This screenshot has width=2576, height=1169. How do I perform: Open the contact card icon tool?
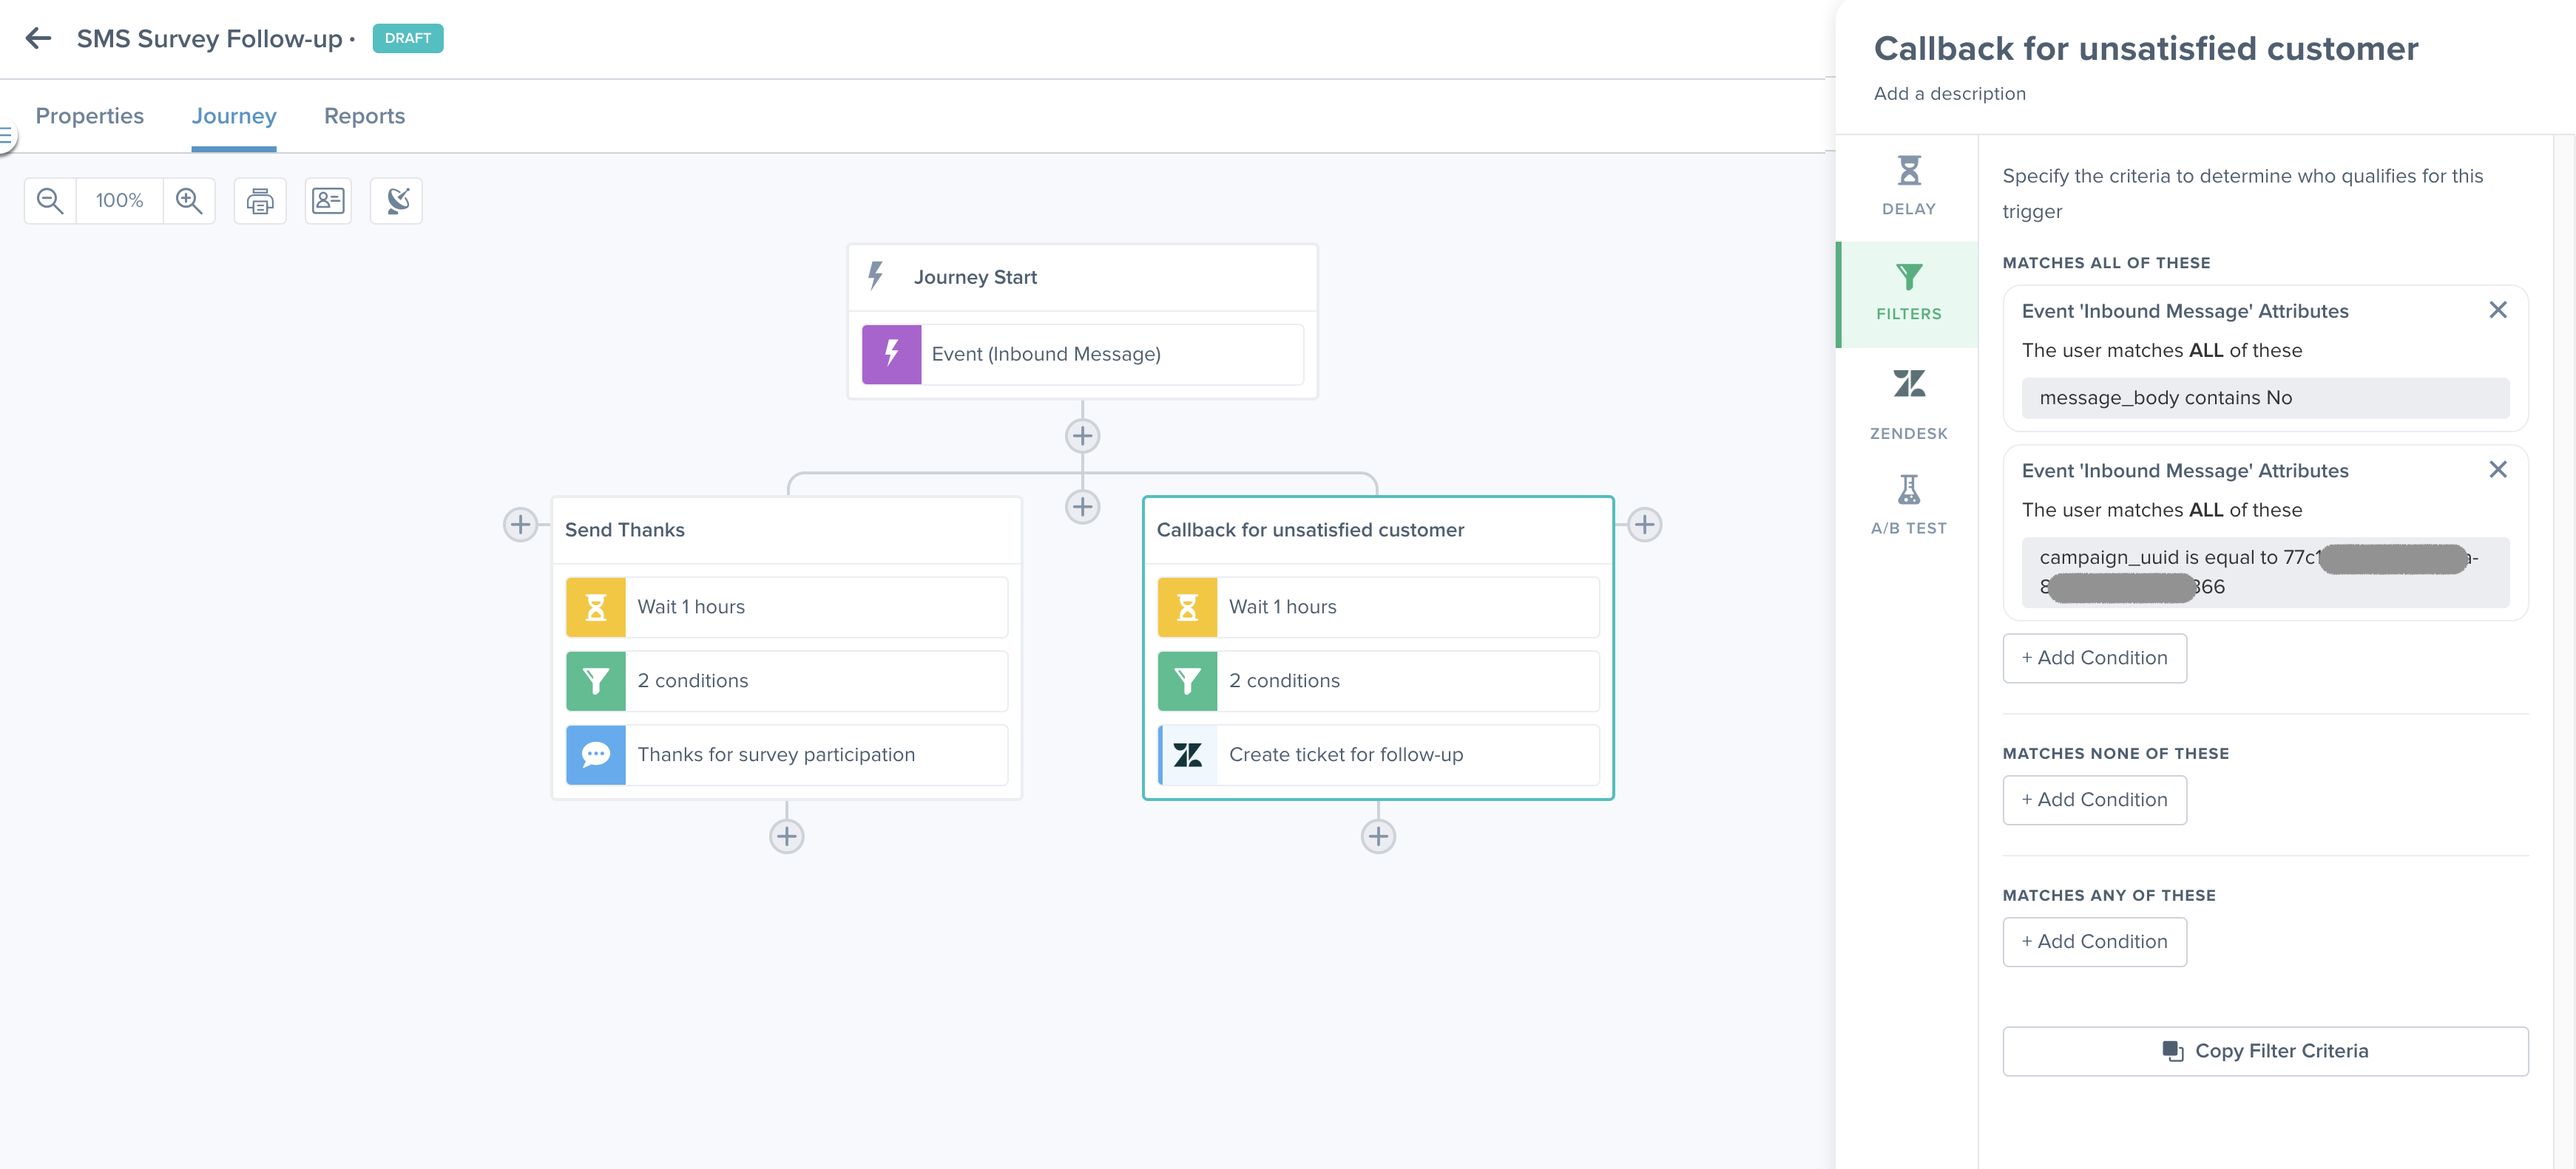pos(328,201)
